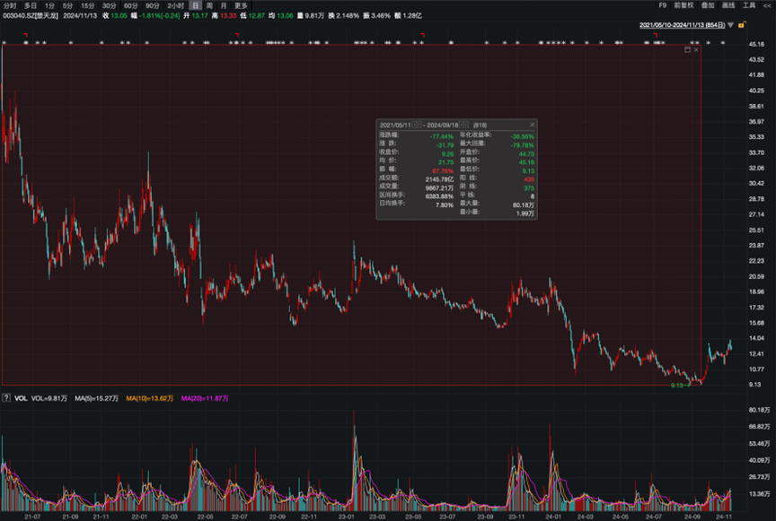Screen dimensions: 776x521
Task: Click the VOL help question mark icon
Action: (6, 397)
